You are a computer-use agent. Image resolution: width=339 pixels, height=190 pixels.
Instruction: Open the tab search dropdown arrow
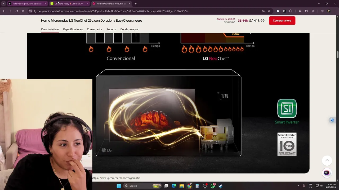coord(3,4)
